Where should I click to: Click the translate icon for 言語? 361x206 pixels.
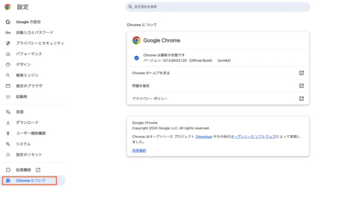click(x=8, y=112)
